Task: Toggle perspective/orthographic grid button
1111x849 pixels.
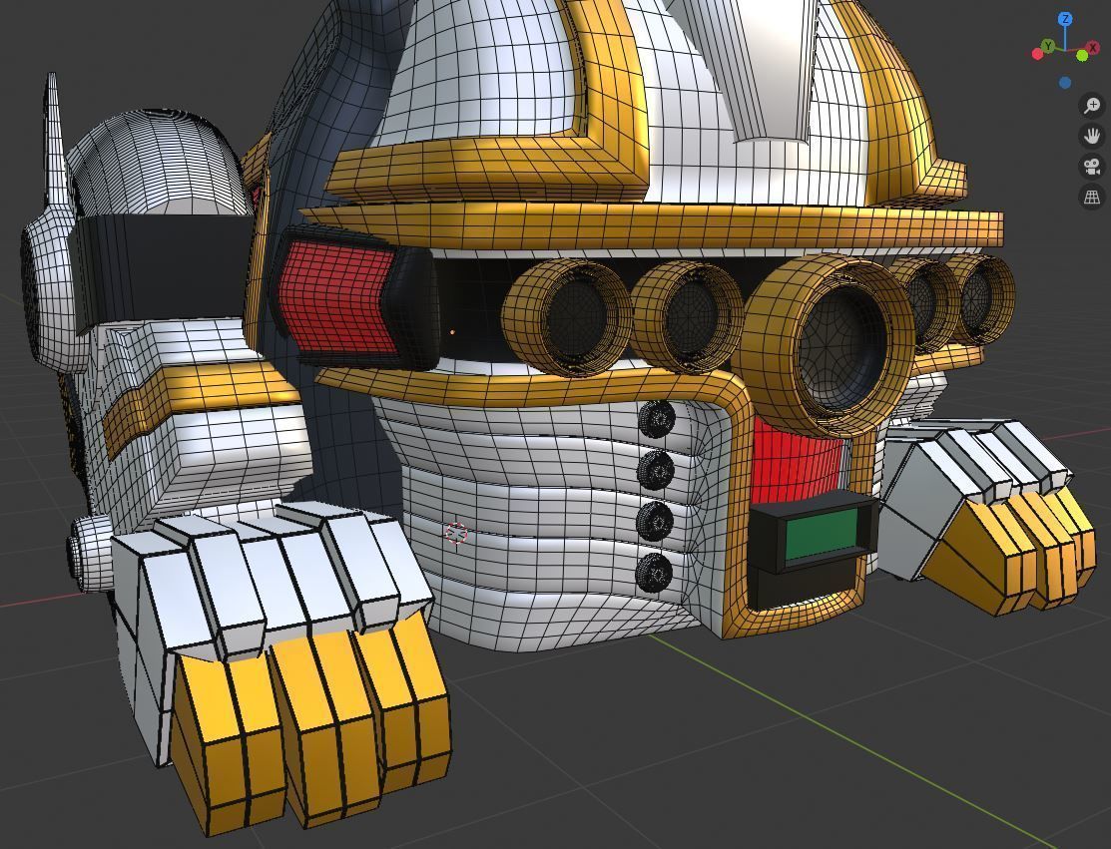Action: 1092,197
